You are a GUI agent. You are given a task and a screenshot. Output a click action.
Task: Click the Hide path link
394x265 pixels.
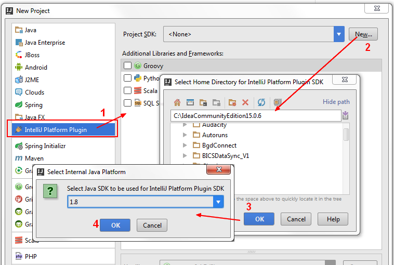point(336,102)
